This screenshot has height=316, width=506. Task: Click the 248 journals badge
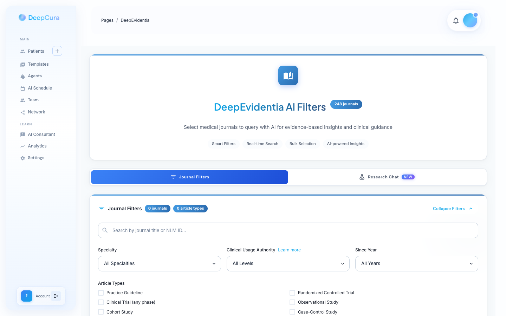click(346, 104)
